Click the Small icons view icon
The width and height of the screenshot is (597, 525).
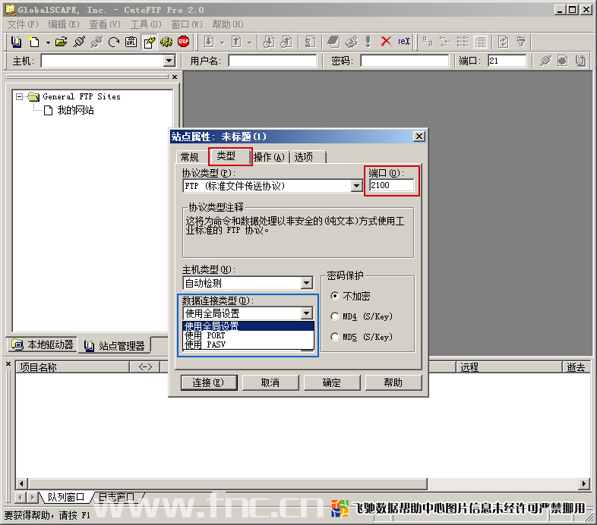(x=445, y=42)
